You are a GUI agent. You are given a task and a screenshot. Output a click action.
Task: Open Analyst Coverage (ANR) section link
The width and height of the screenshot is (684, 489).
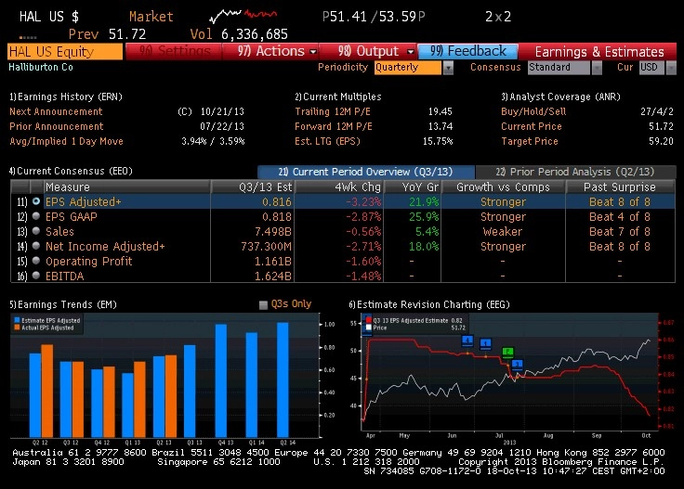[560, 97]
